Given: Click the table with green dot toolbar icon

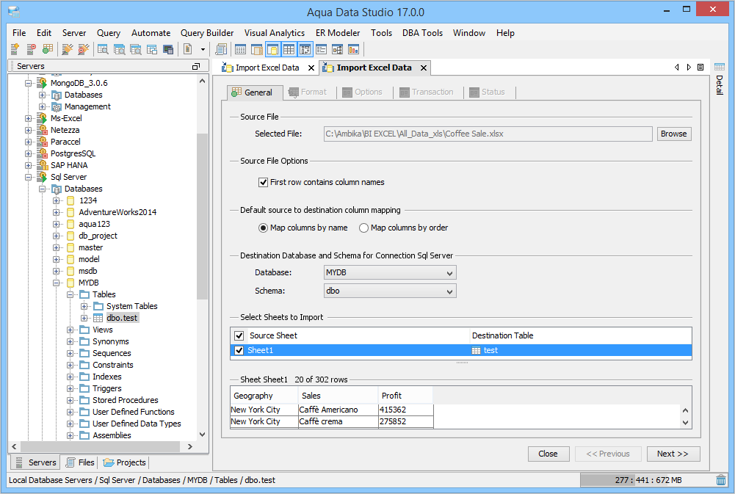Looking at the screenshot, I should click(47, 48).
